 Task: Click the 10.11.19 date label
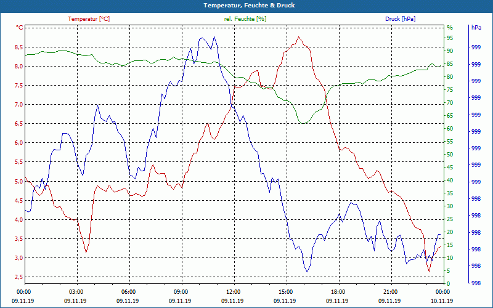click(442, 301)
